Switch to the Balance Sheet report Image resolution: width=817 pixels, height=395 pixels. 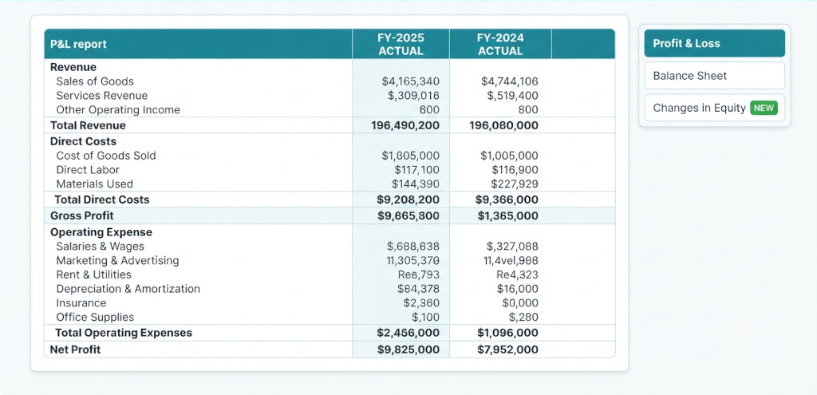tap(714, 76)
